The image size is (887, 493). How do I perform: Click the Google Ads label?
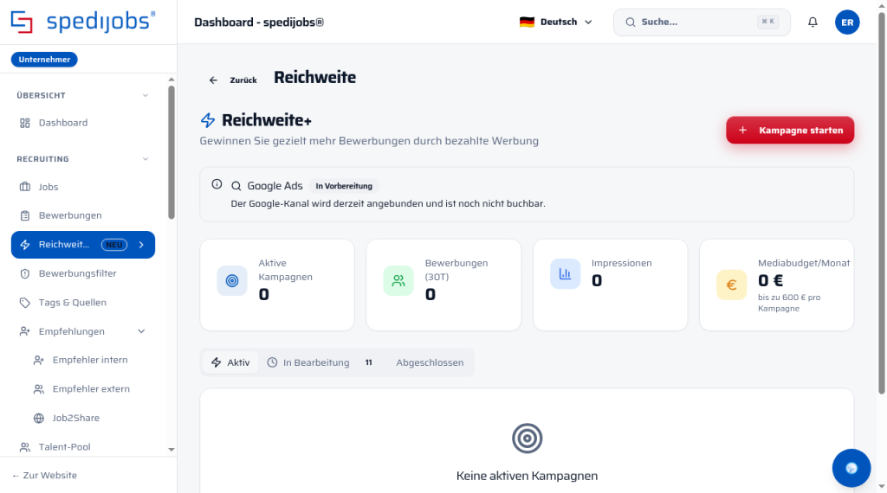[275, 186]
